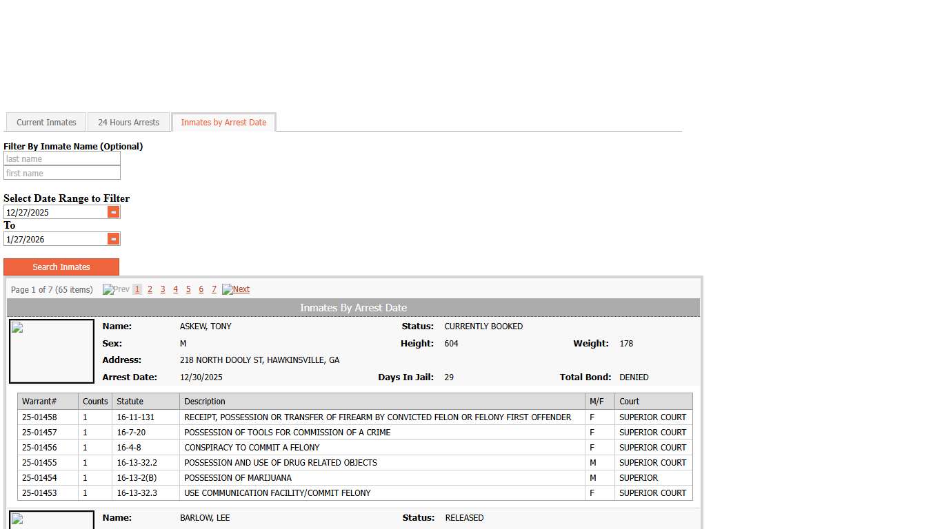Switch to the Current Inmates tab
The image size is (942, 529).
46,123
